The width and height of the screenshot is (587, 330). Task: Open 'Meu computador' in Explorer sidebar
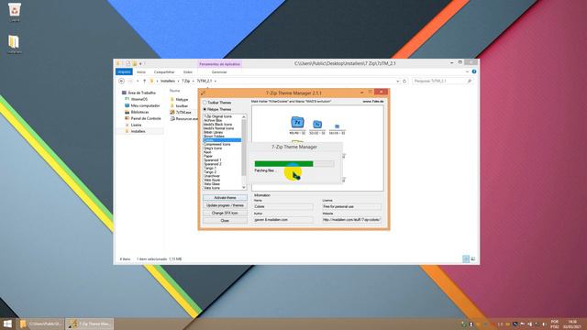point(142,105)
